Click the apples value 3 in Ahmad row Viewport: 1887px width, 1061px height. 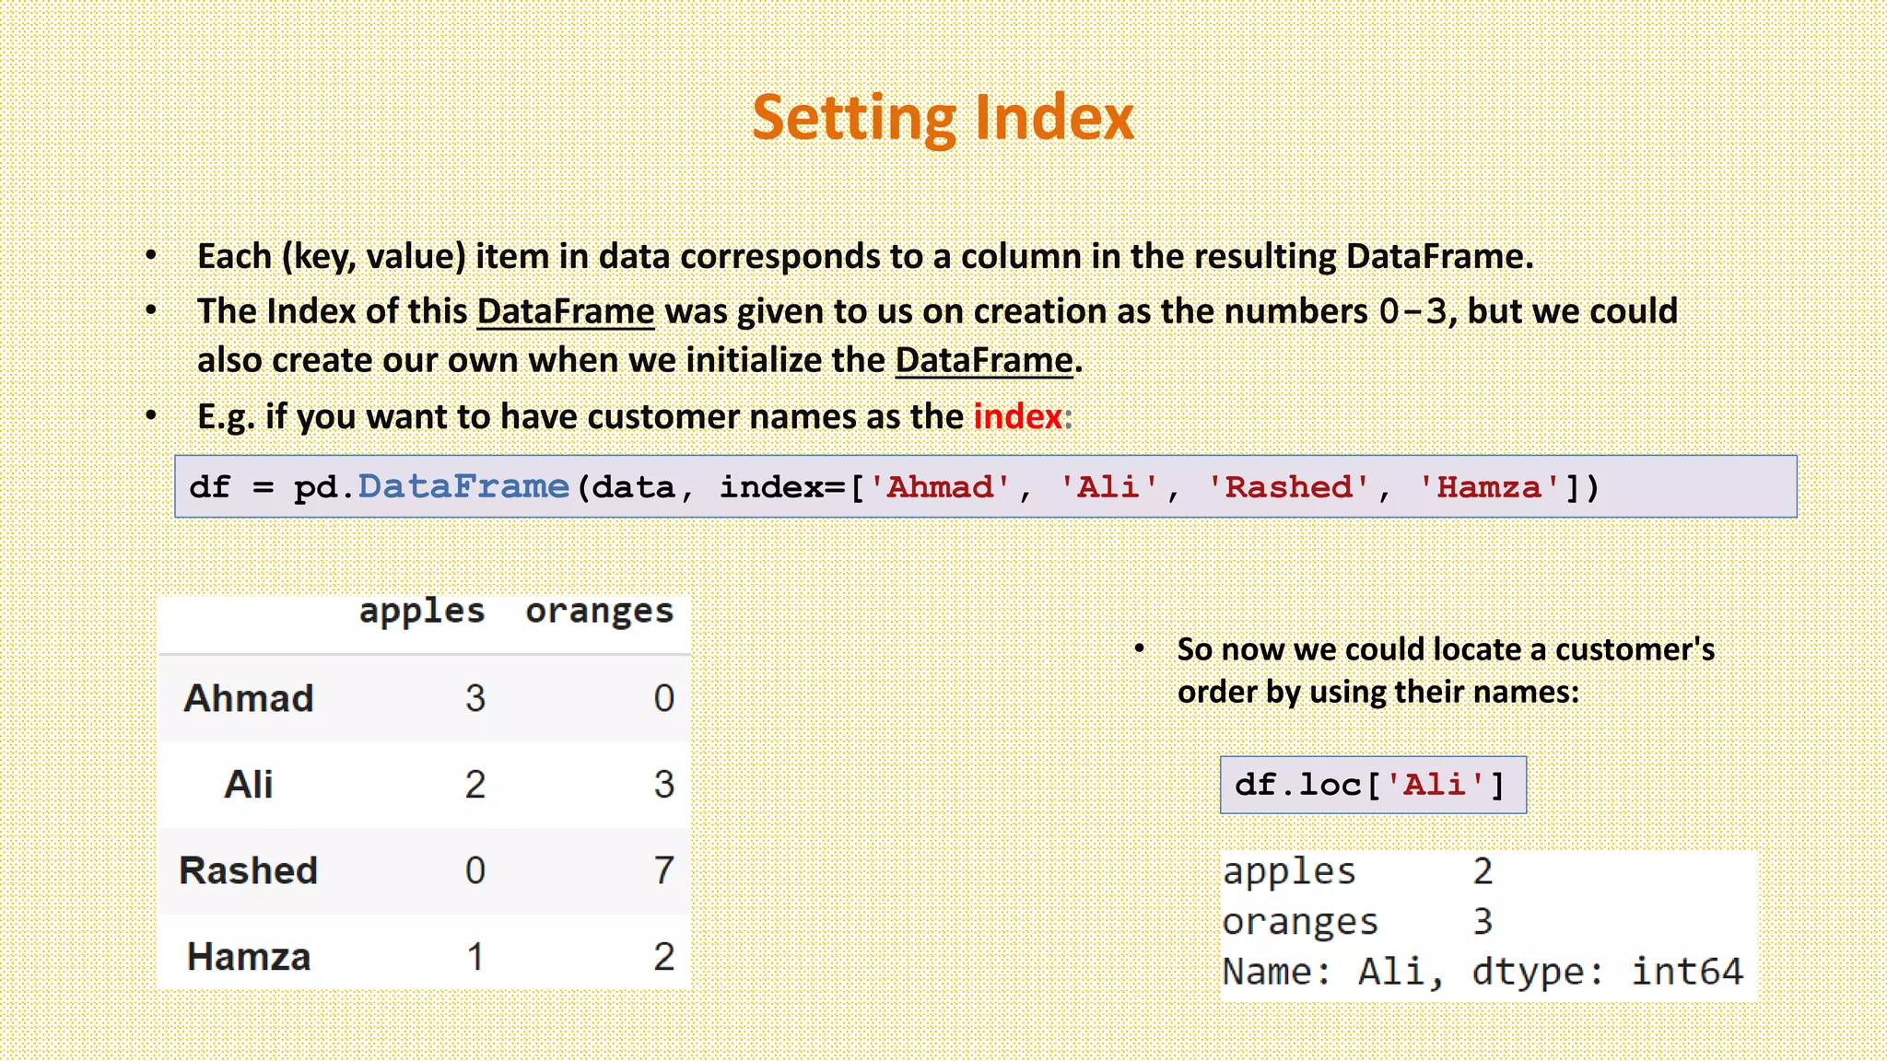(x=475, y=698)
